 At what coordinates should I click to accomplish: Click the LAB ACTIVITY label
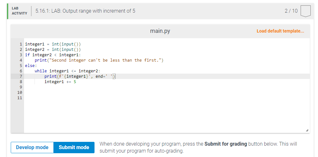[20, 11]
